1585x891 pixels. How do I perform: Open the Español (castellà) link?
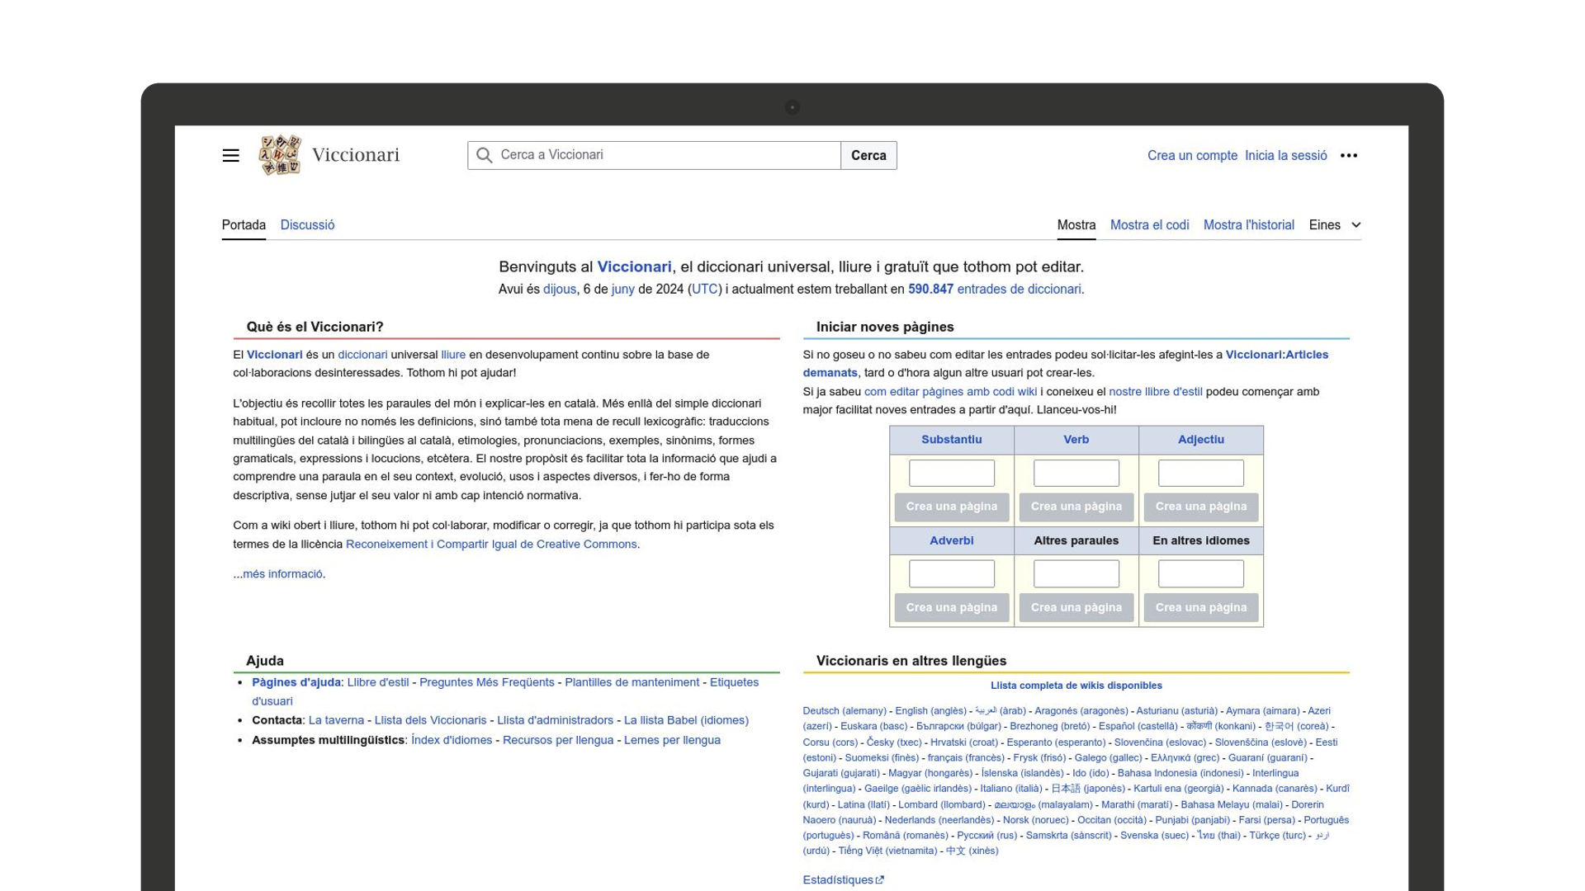(x=1138, y=727)
